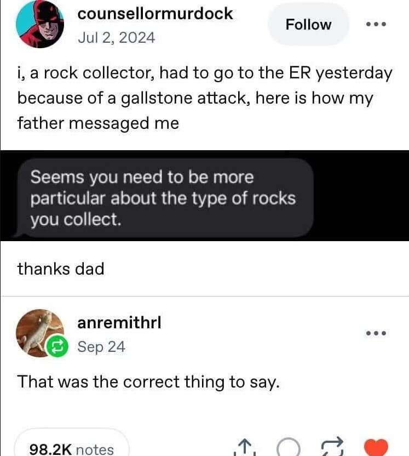Open the options menu for anremithrl's reblog
The width and height of the screenshot is (409, 456).
pyautogui.click(x=376, y=333)
